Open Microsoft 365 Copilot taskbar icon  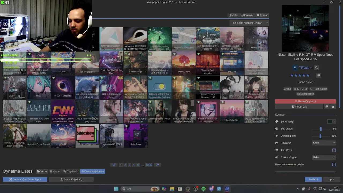[x=164, y=189]
